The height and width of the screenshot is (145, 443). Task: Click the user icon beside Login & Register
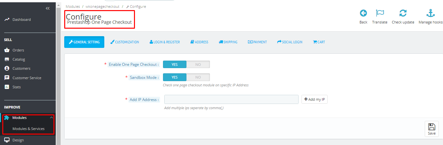pos(151,42)
